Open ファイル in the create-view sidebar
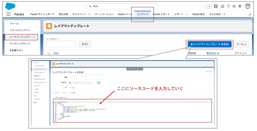The height and width of the screenshot is (131, 257). point(36,89)
